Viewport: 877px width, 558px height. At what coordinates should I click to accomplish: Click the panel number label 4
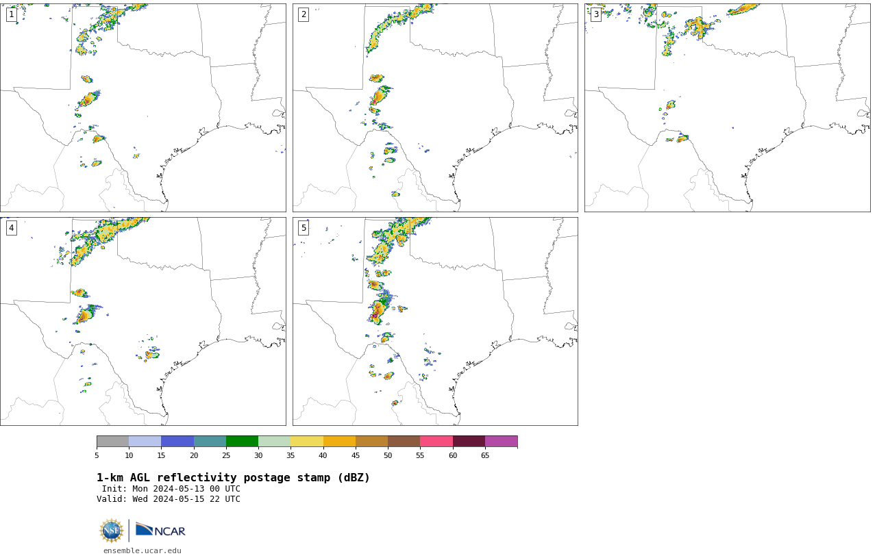click(x=11, y=228)
